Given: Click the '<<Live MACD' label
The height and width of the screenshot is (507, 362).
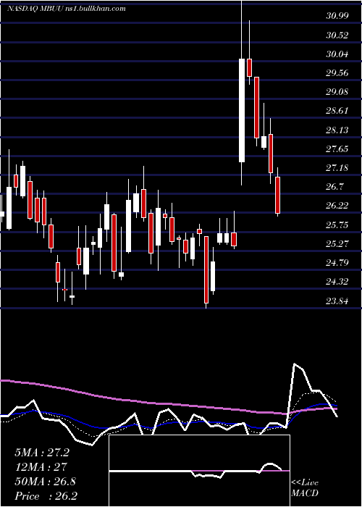Looking at the screenshot, I should click(305, 488).
